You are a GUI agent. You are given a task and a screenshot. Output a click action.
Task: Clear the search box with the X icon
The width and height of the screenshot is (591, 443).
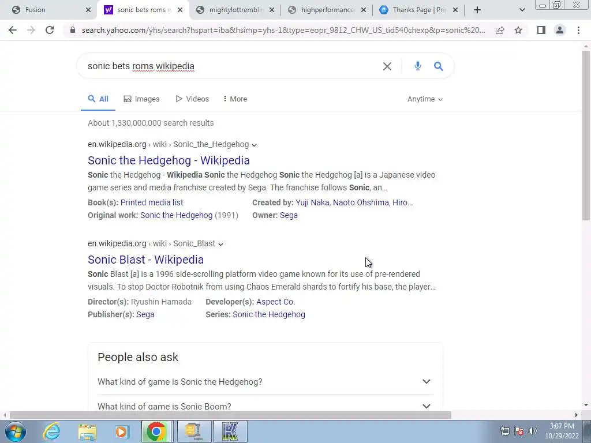coord(387,66)
